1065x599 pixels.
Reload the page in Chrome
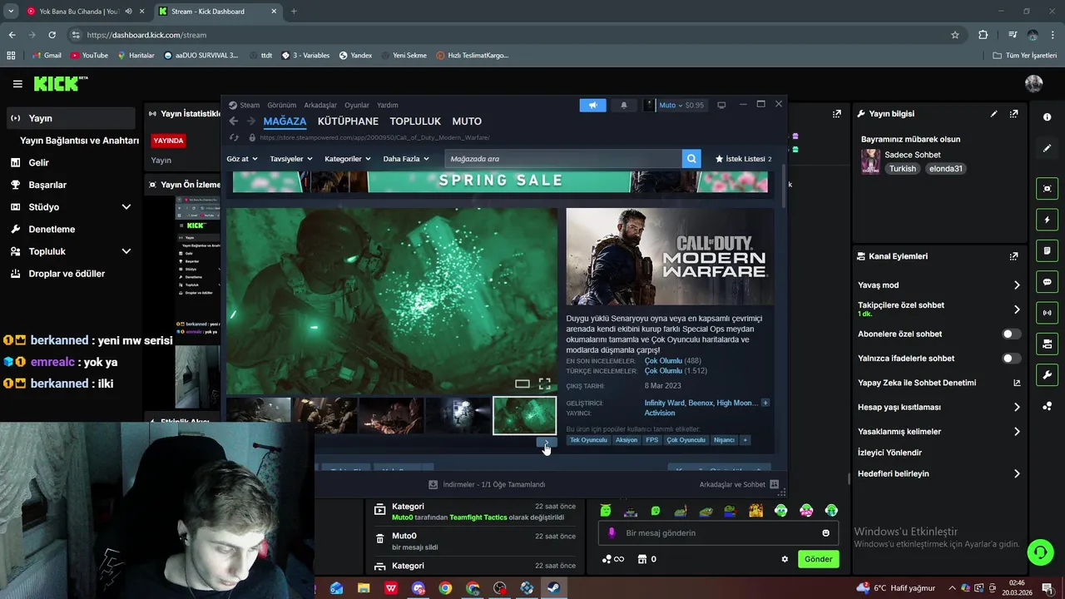[x=52, y=35]
